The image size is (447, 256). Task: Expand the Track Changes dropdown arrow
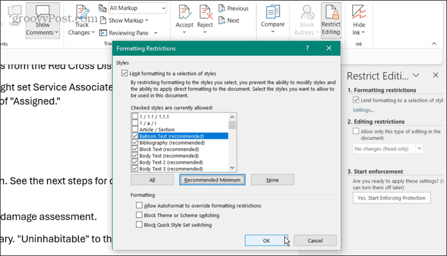click(x=93, y=32)
